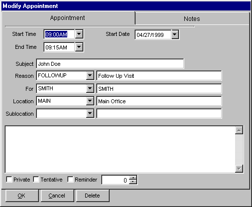
Task: Switch to the Notes tab
Action: point(192,18)
